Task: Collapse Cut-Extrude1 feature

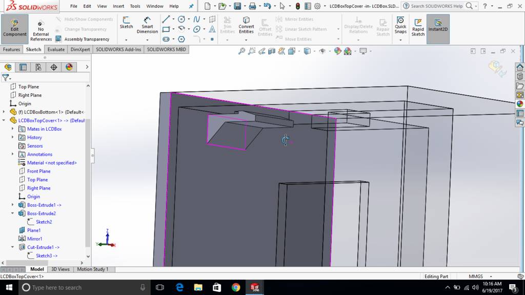Action: [x=13, y=247]
